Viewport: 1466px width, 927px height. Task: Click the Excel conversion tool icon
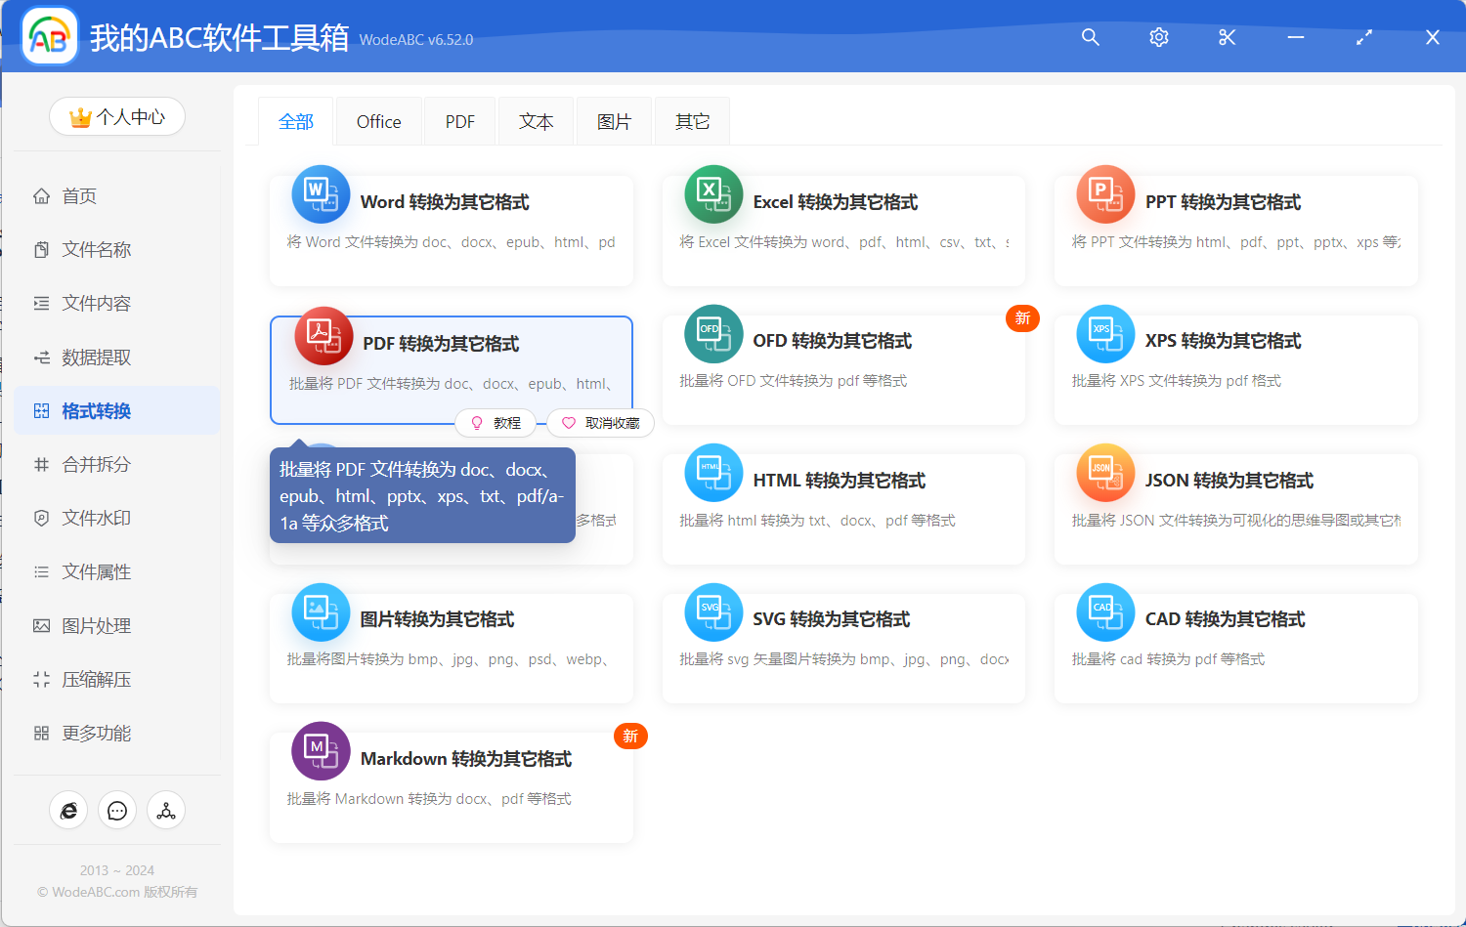tap(712, 194)
